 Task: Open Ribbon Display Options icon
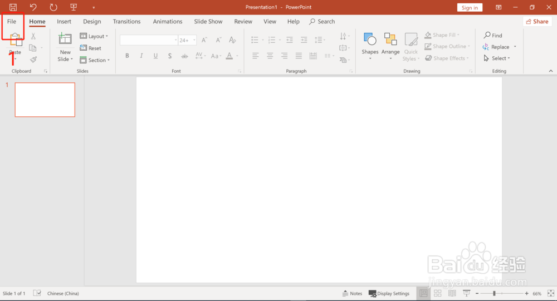tap(499, 7)
